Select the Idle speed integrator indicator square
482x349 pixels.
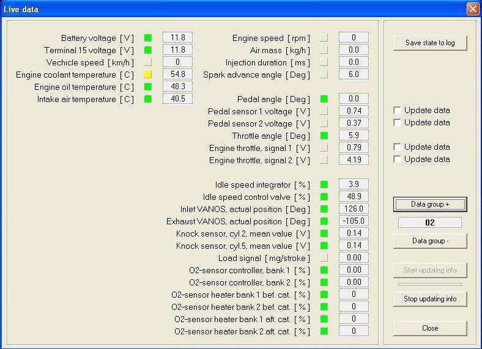[324, 185]
